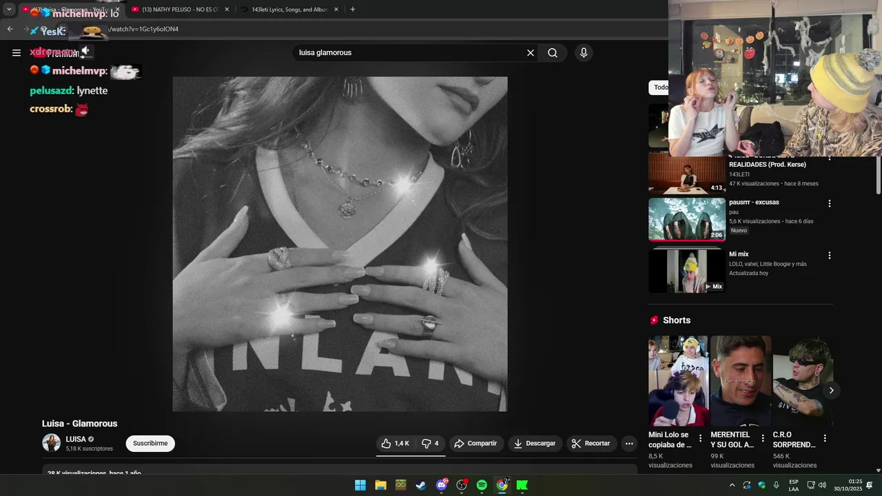This screenshot has height=496, width=882.
Task: Open options for MERENTIEL short
Action: pyautogui.click(x=763, y=438)
